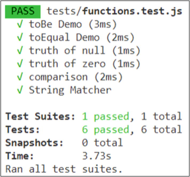190x177 pixels.
Task: Open the tests/functions.test.js file path
Action: [114, 11]
